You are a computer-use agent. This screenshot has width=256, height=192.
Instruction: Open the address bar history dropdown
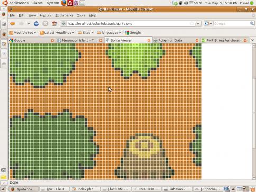[198, 24]
